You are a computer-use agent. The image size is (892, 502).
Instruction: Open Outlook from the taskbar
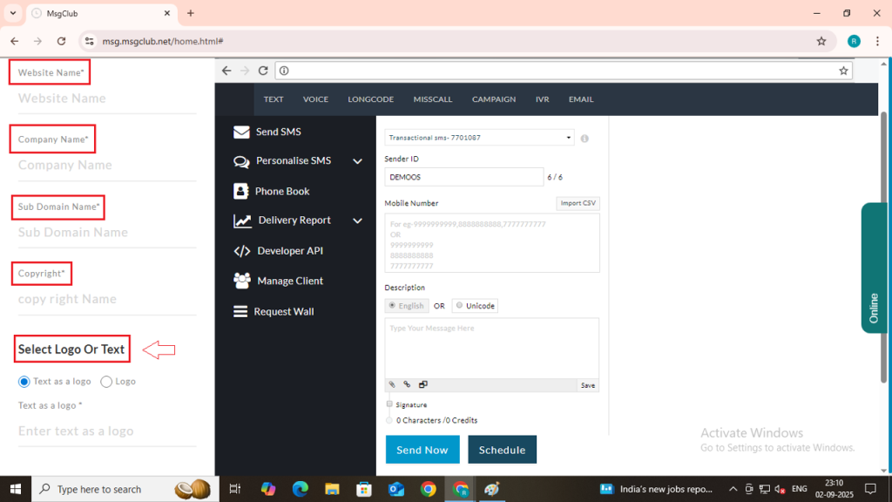[396, 489]
